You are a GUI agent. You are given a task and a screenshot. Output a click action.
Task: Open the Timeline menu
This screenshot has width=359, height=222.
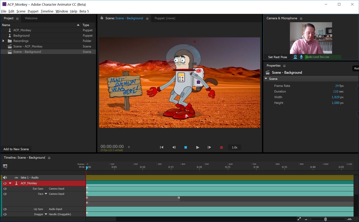click(x=47, y=11)
